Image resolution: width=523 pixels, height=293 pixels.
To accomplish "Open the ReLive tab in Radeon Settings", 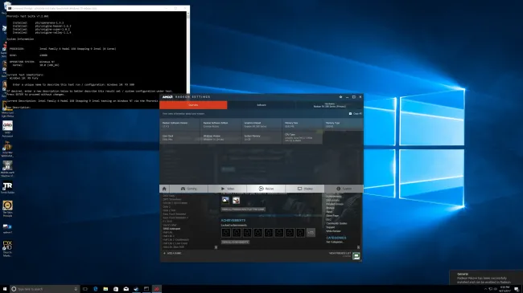I will click(x=266, y=189).
